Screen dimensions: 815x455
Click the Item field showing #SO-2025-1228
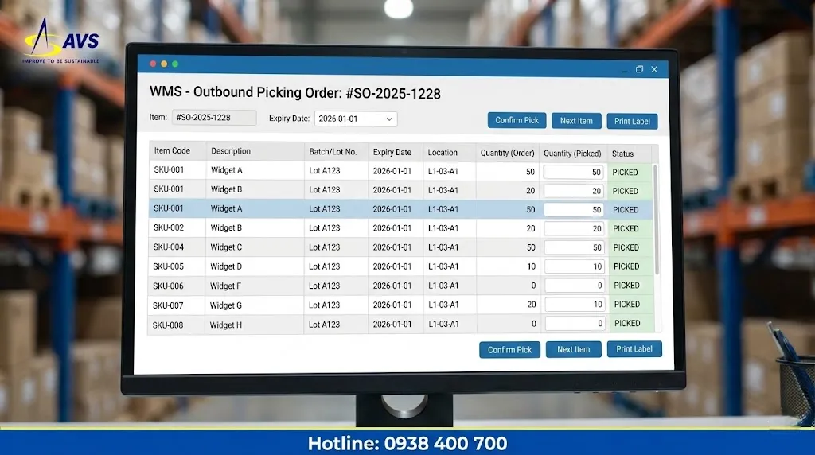[x=214, y=118]
